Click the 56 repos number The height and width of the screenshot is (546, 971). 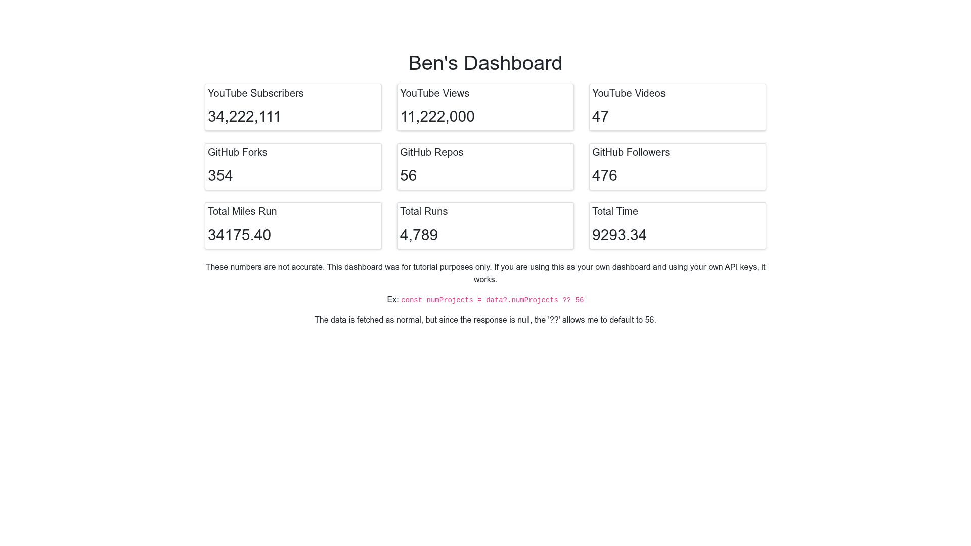(x=408, y=176)
